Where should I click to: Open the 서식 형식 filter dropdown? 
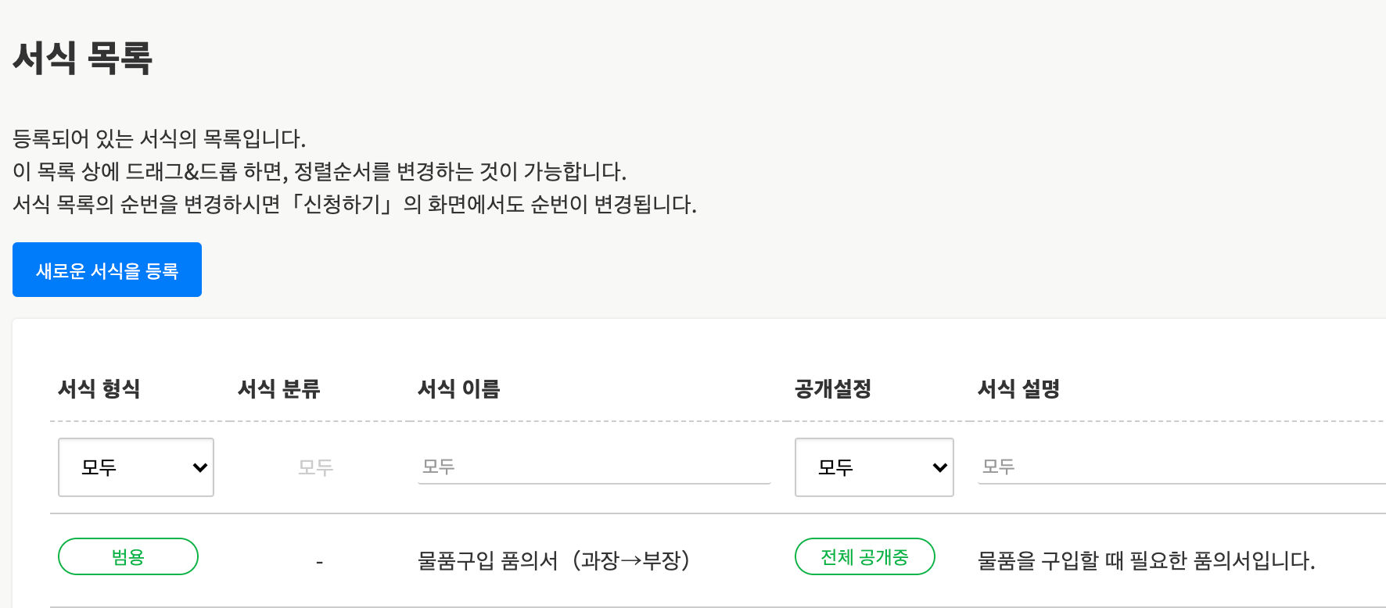click(136, 467)
